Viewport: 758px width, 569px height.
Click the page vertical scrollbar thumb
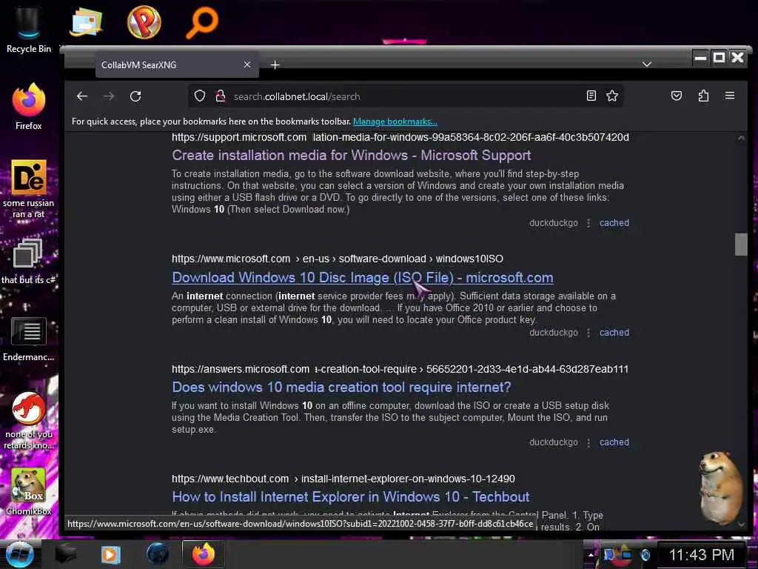741,244
